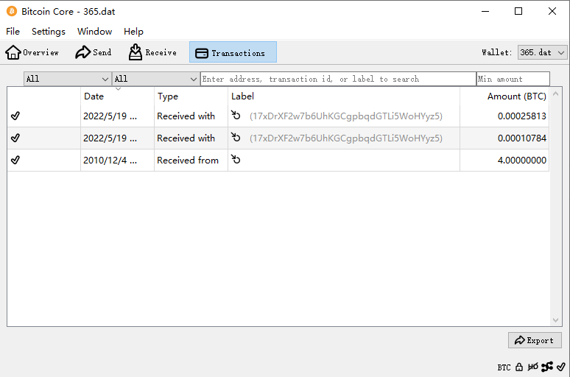Click the BTC unit selector in status bar
The height and width of the screenshot is (377, 570).
tap(504, 367)
